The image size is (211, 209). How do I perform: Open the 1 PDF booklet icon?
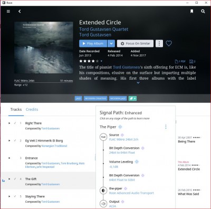[x=180, y=61]
